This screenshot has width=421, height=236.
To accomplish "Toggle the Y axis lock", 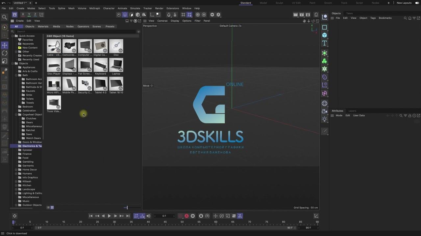I will 29,14.
